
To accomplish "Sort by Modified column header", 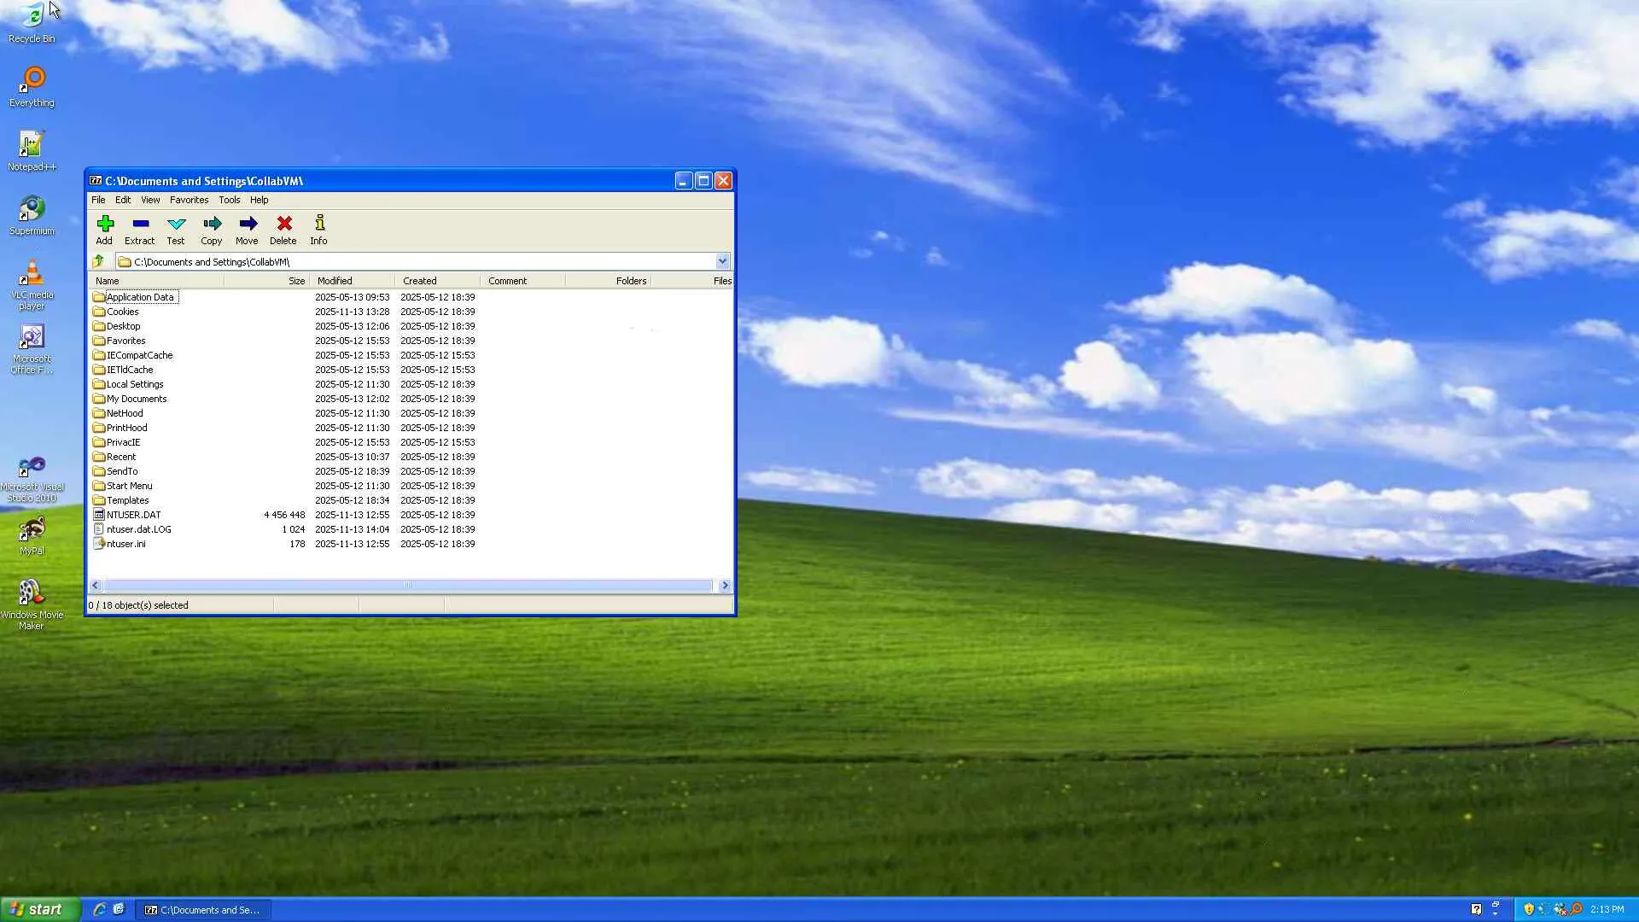I will (x=350, y=281).
